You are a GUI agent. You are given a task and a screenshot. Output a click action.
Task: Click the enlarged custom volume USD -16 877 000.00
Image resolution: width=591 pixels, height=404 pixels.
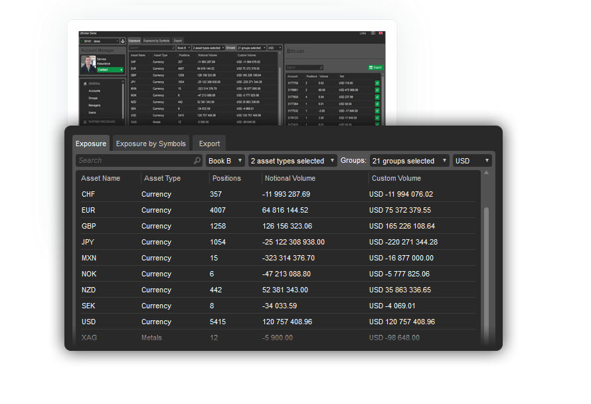[x=401, y=258]
